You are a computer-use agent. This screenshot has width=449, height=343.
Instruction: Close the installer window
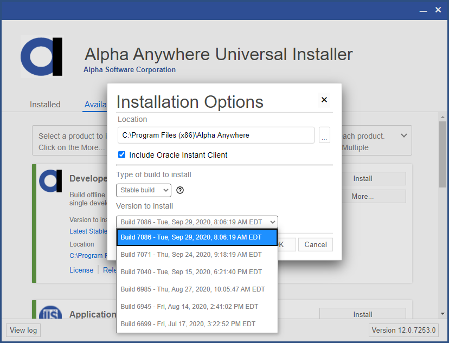pos(438,10)
